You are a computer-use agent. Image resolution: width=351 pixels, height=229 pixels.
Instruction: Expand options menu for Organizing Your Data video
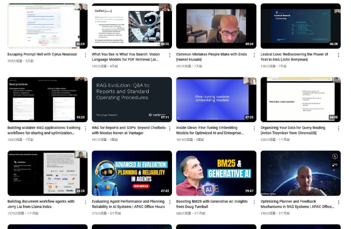338,128
